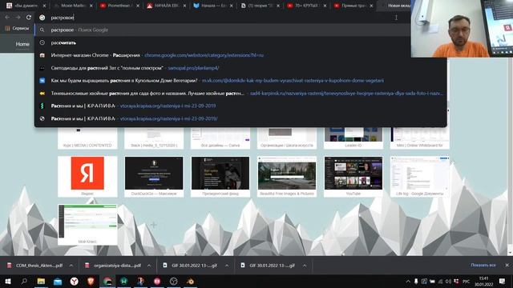Launch Yandex Browser from the taskbar
This screenshot has width=513, height=288.
75,281
